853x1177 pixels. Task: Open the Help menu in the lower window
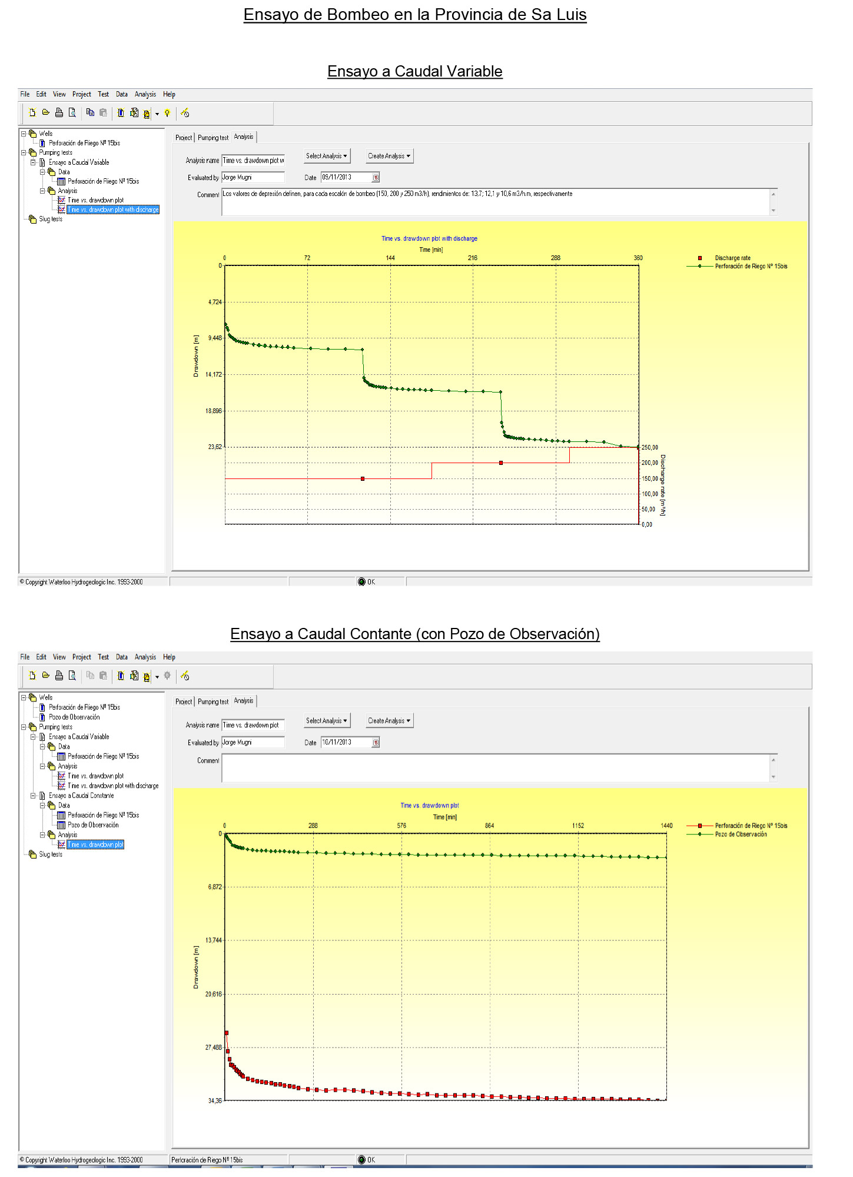click(169, 657)
